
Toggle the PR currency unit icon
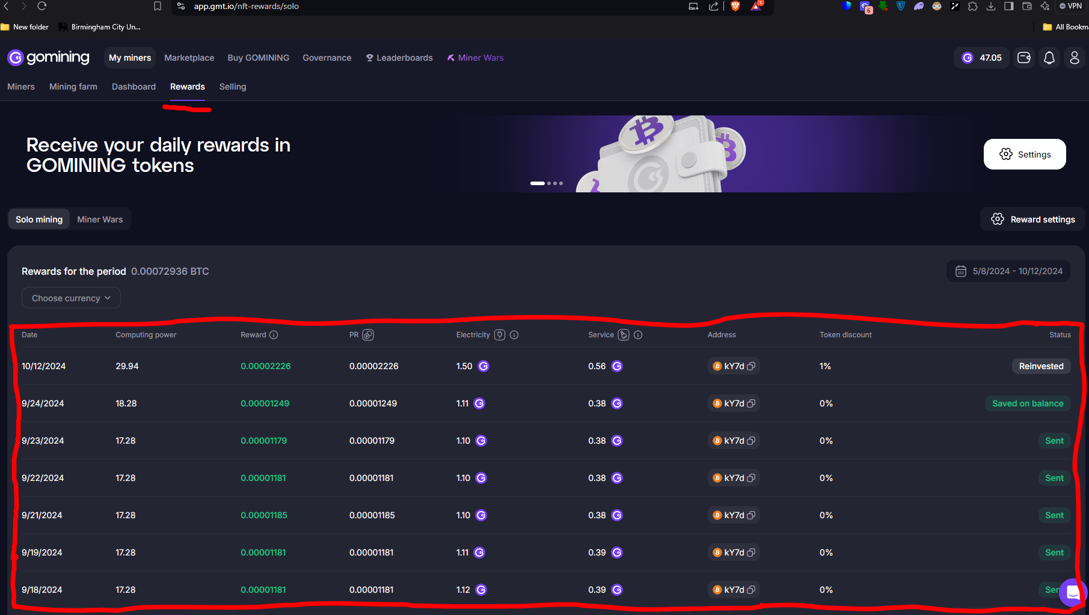369,335
